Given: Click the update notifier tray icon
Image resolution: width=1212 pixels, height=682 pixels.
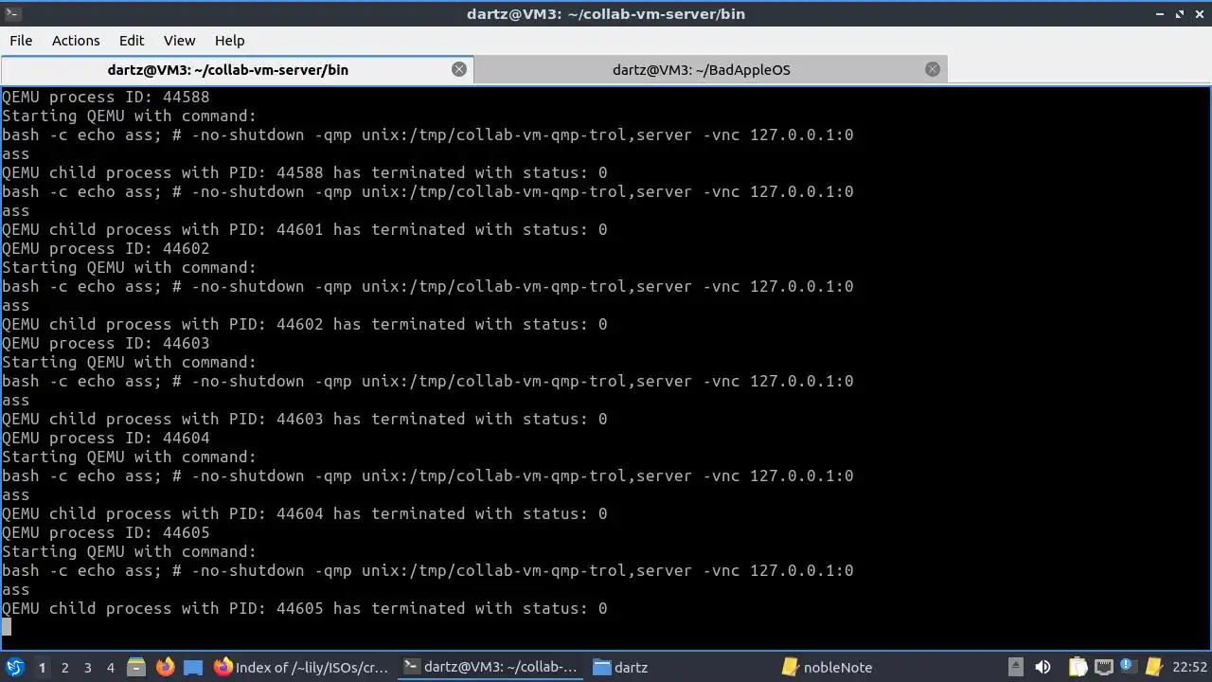Looking at the screenshot, I should (x=1128, y=667).
